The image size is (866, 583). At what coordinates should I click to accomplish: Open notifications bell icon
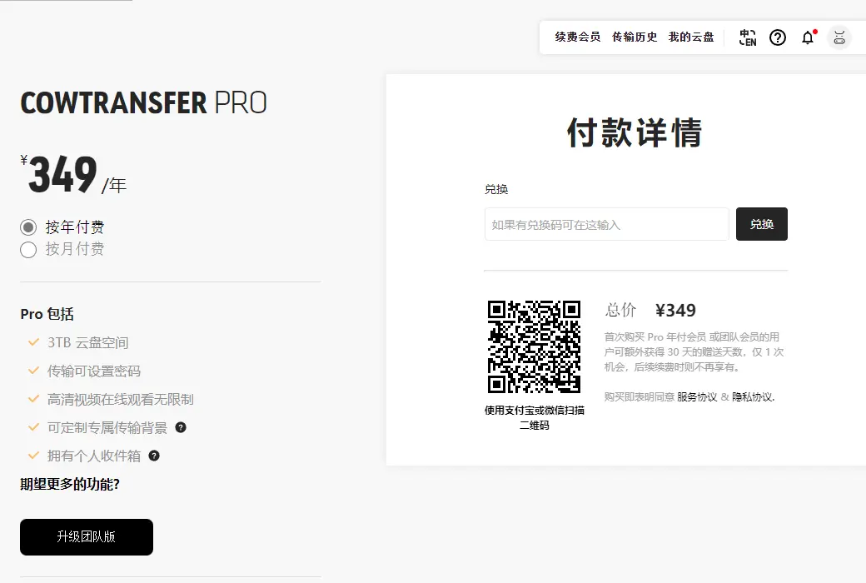tap(808, 37)
